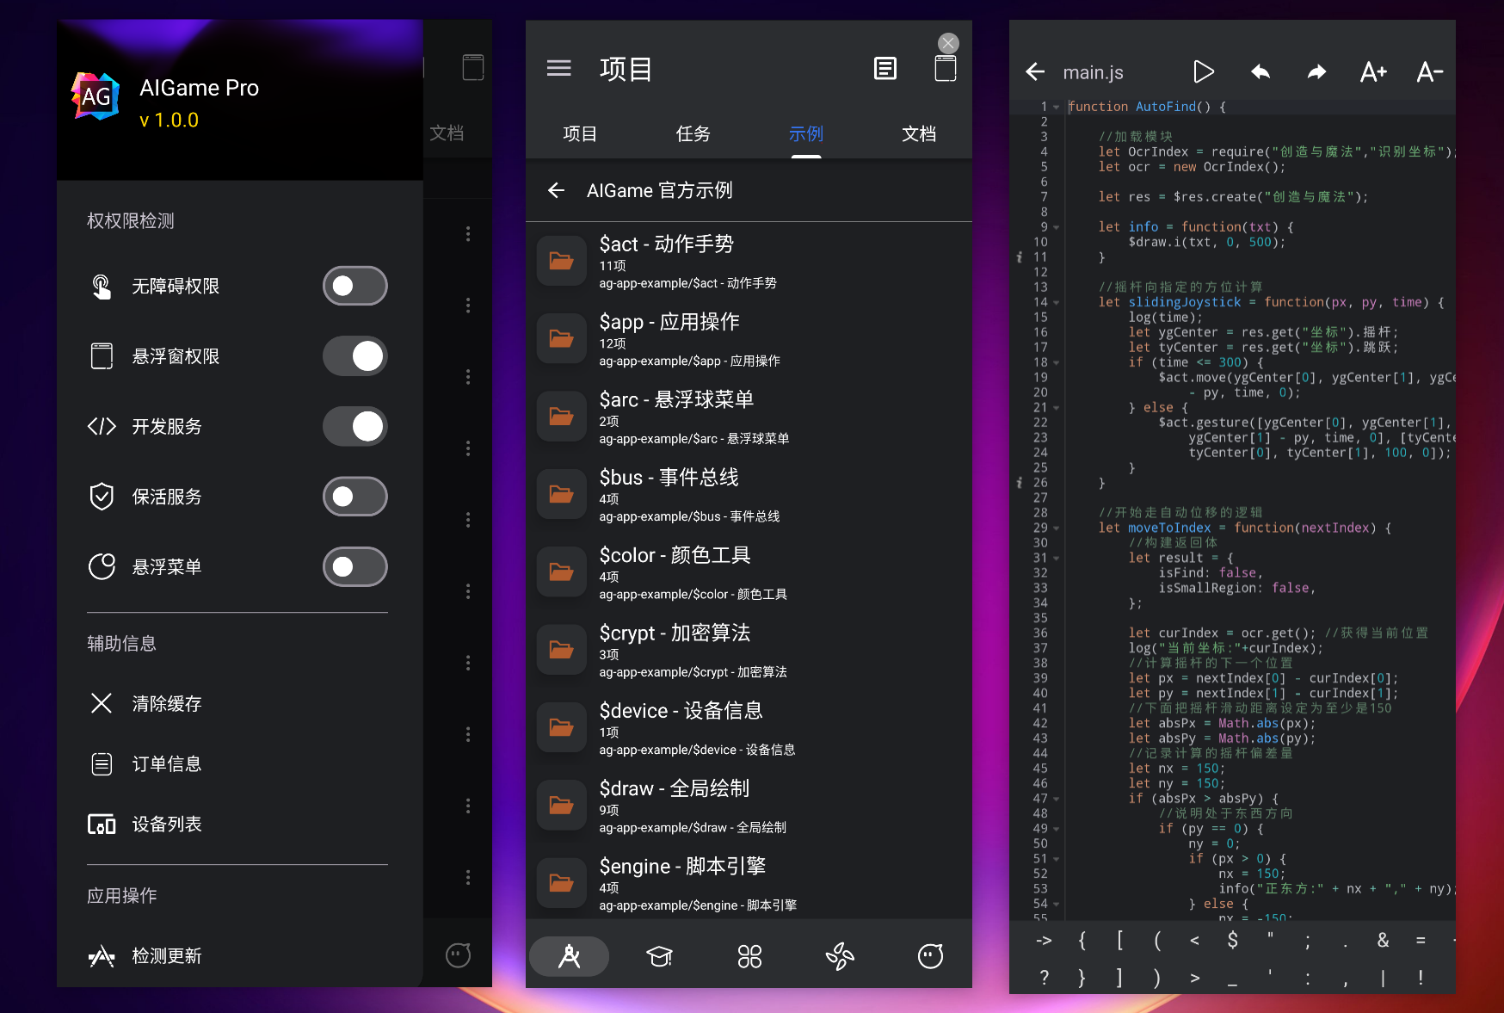Screen dimensions: 1504x1013
Task: Undo the last edit in the editor
Action: [1261, 72]
